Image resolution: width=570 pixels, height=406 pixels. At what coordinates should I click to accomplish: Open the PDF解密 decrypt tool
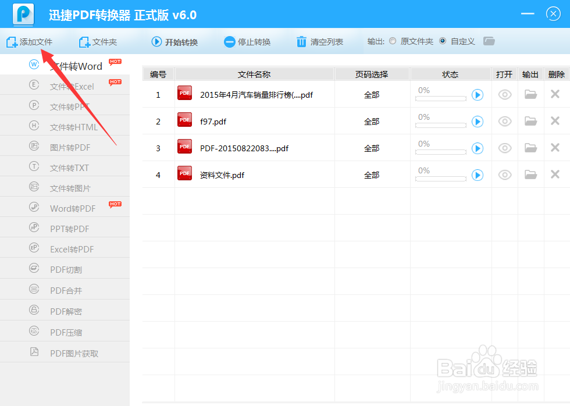65,310
